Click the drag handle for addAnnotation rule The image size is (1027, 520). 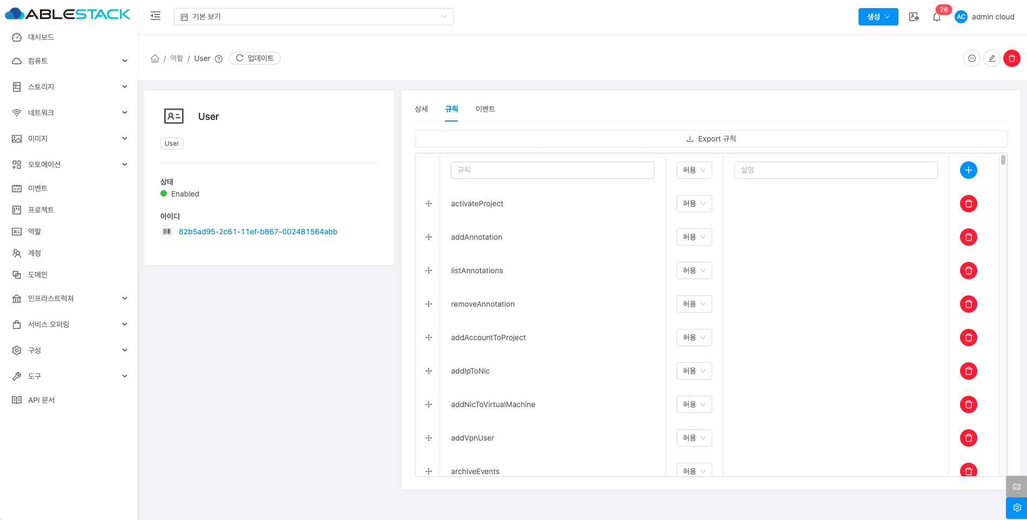[429, 237]
